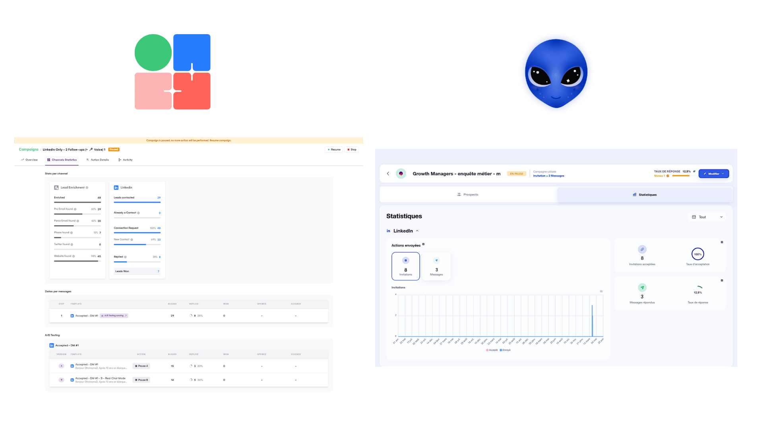Open the Campaigns breadcrumb link

click(29, 150)
